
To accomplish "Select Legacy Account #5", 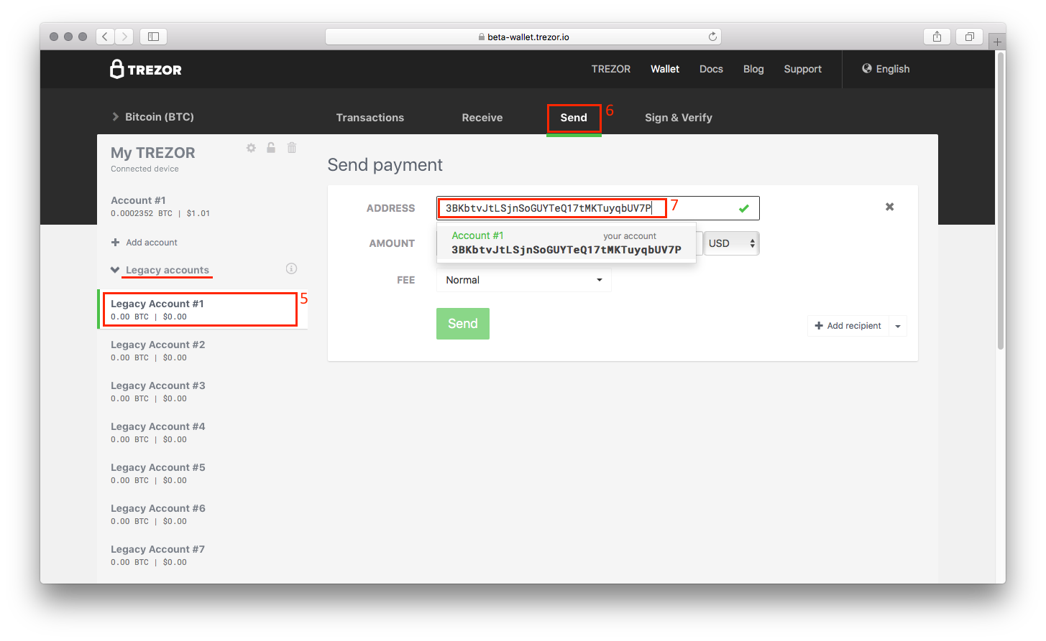I will tap(202, 473).
